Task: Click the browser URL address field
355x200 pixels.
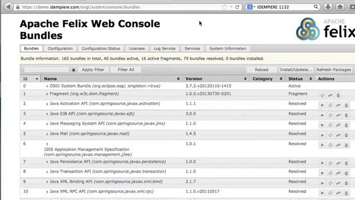Action: pyautogui.click(x=118, y=7)
